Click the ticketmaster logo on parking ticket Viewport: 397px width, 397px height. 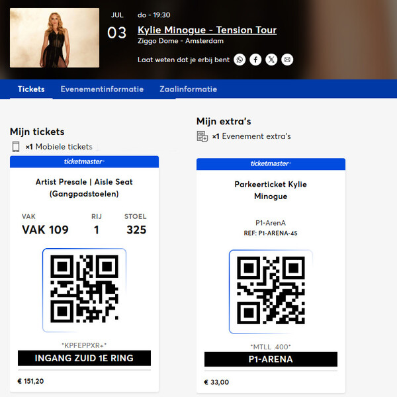pos(271,163)
